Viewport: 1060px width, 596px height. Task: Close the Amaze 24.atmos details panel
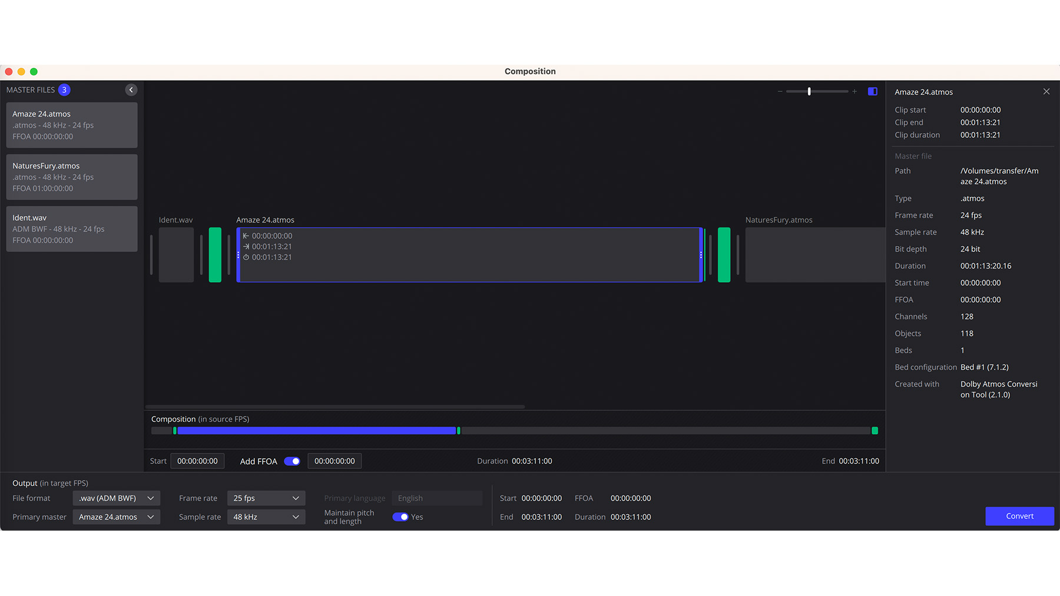click(1046, 91)
